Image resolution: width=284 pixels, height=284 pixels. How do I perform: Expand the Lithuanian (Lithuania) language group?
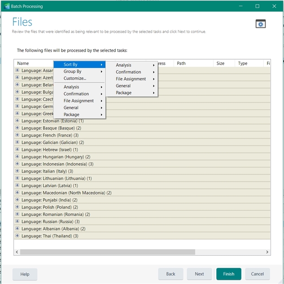(x=17, y=178)
